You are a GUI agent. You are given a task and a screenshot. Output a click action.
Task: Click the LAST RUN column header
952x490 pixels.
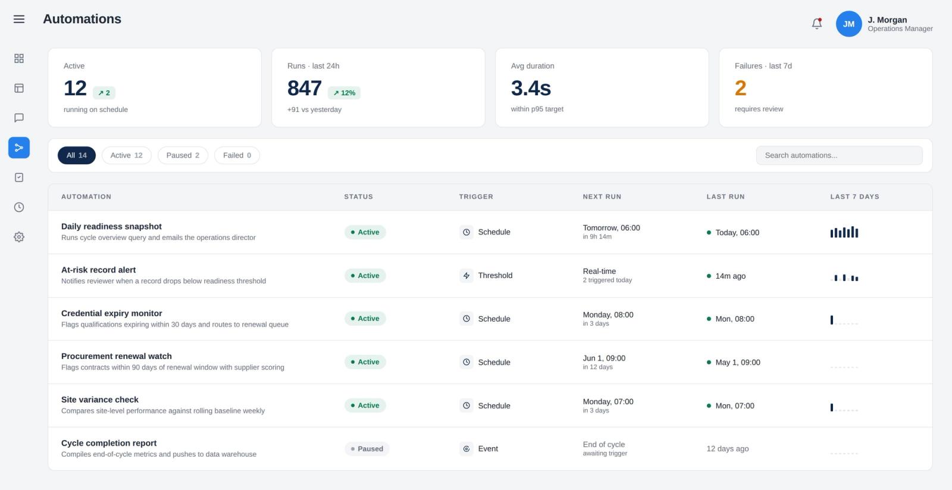[x=725, y=196]
